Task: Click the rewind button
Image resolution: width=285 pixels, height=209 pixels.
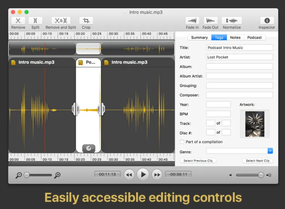Action: click(129, 175)
